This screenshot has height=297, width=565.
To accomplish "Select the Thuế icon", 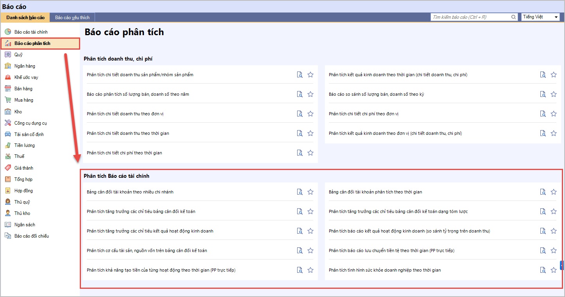I will (8, 156).
